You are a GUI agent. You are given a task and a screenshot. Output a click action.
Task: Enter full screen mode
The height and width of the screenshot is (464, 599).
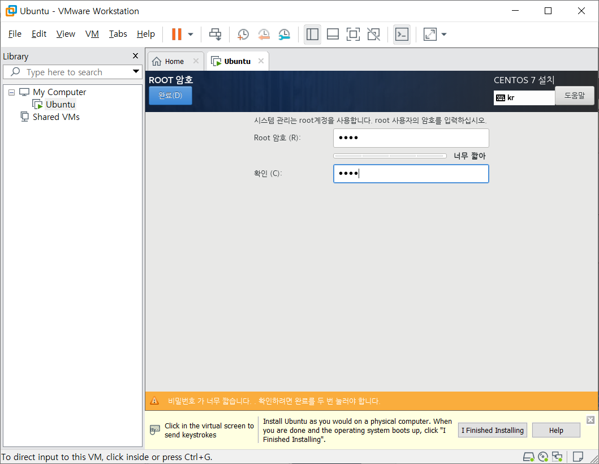click(x=353, y=34)
